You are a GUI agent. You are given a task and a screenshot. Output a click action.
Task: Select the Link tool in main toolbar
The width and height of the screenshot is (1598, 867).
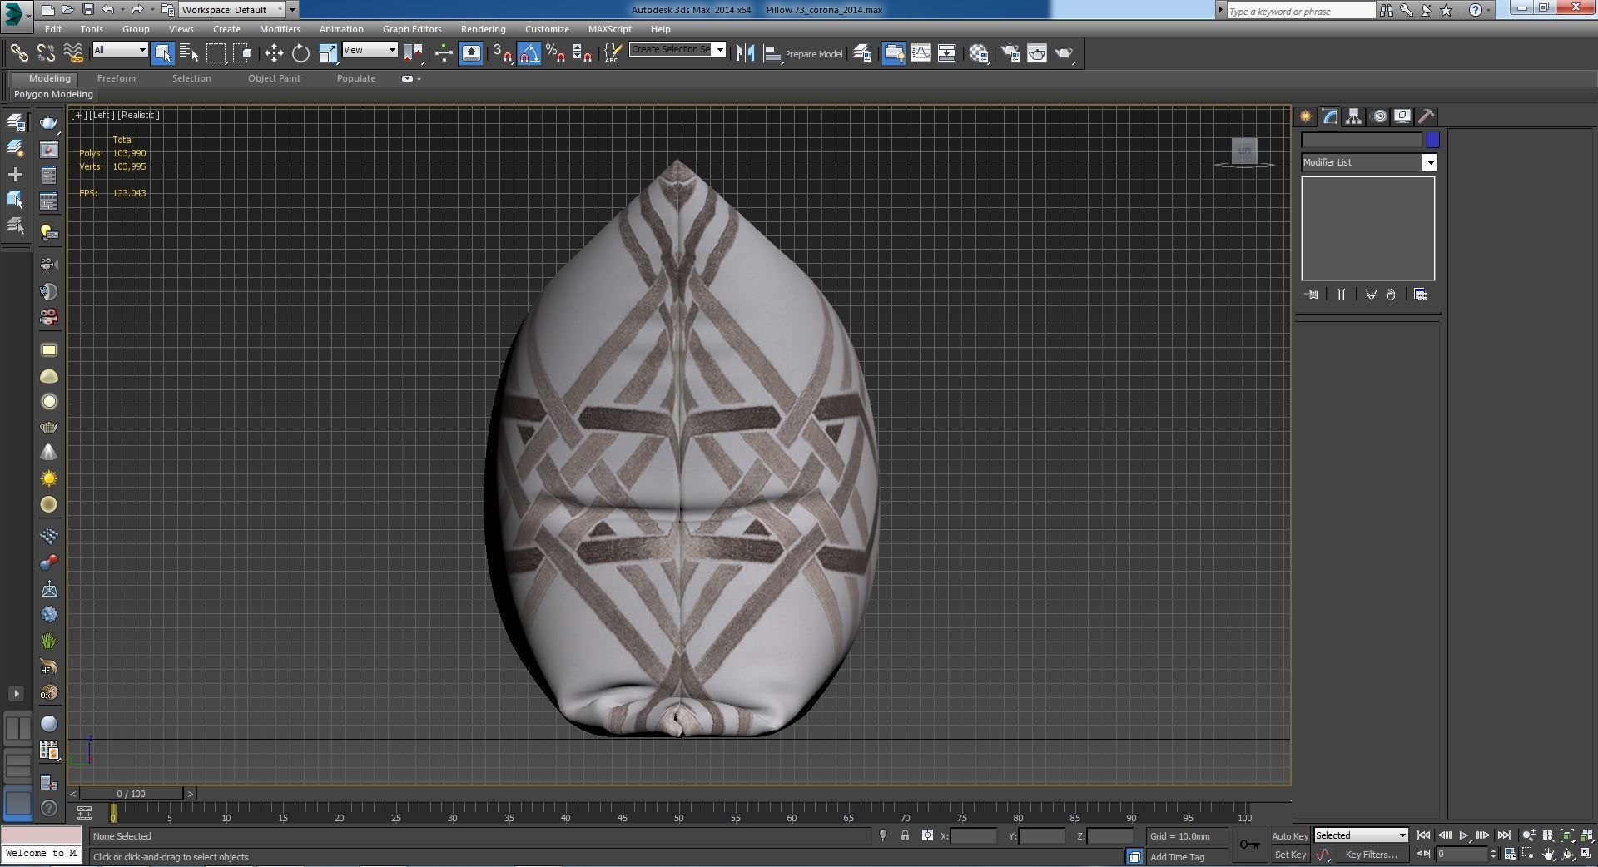click(x=18, y=53)
